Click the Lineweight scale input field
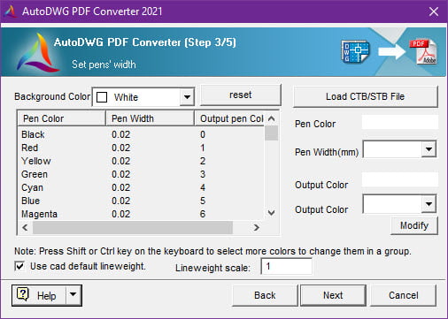This screenshot has height=319, width=448. [286, 266]
